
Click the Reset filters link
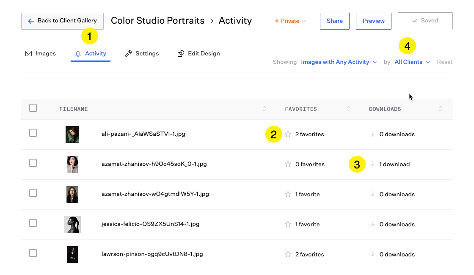(x=444, y=62)
